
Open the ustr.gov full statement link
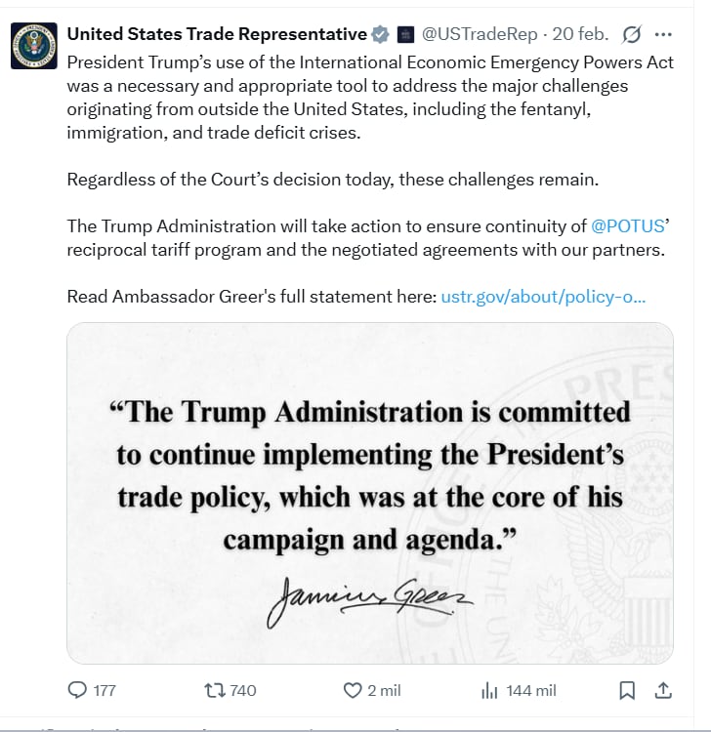click(x=543, y=297)
